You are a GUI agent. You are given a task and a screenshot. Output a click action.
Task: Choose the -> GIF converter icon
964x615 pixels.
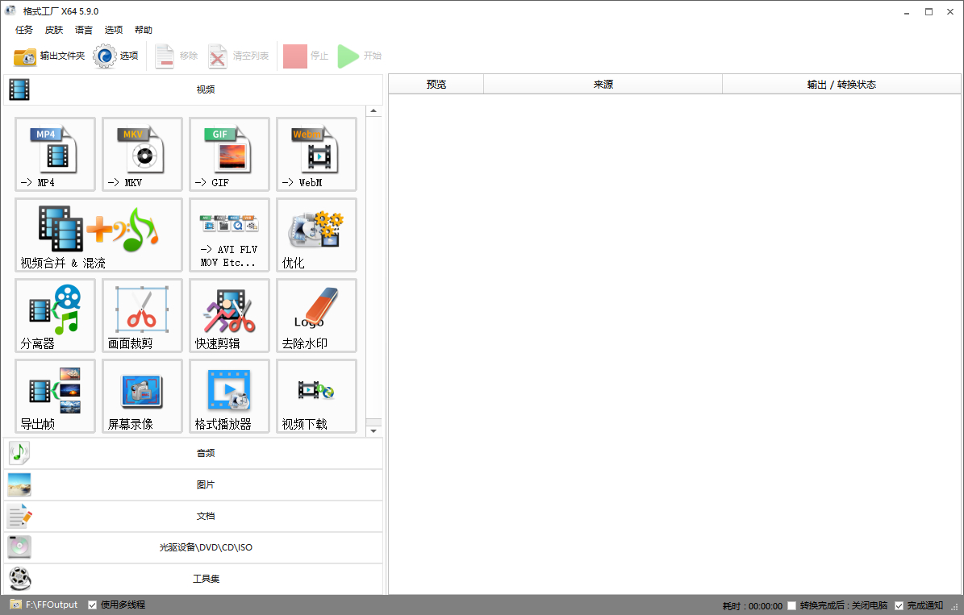[229, 154]
